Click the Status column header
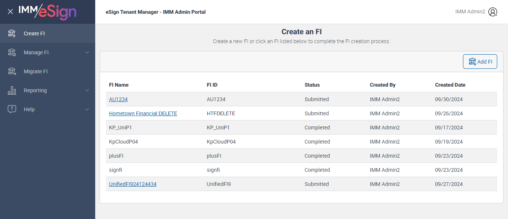508x219 pixels. pos(312,85)
